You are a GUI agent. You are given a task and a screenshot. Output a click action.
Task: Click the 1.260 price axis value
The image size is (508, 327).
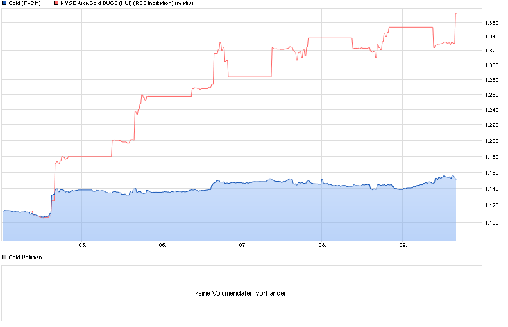(x=492, y=95)
